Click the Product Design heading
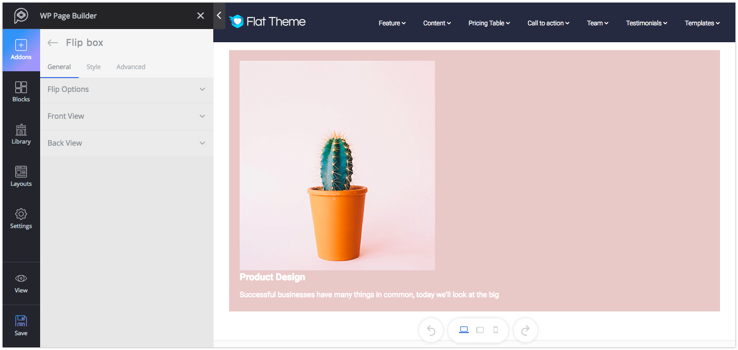 (272, 277)
